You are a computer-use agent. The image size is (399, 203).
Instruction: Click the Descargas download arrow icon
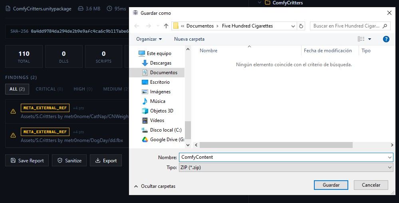[145, 63]
